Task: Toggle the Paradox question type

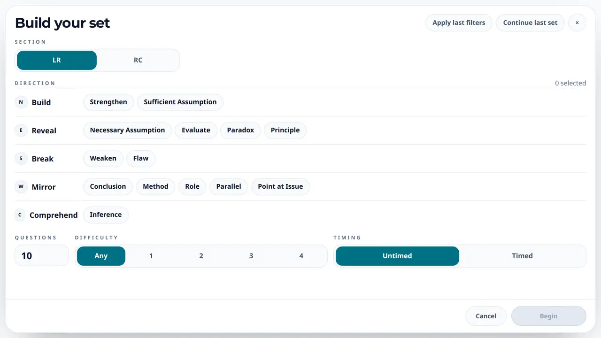Action: click(x=240, y=130)
